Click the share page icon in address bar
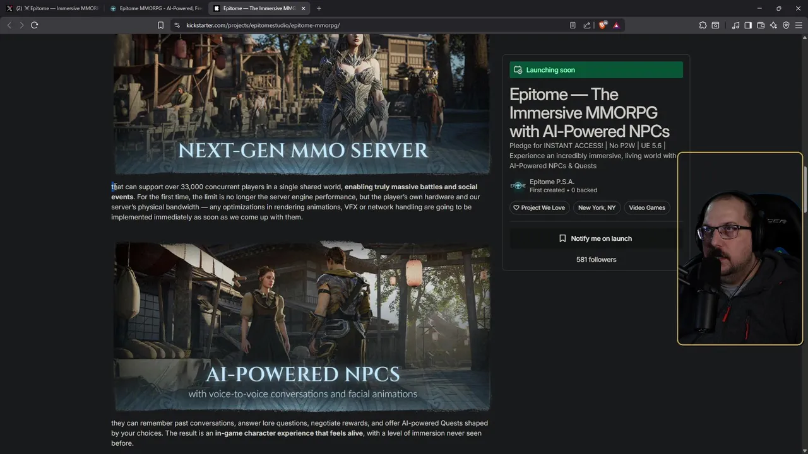 tap(587, 25)
